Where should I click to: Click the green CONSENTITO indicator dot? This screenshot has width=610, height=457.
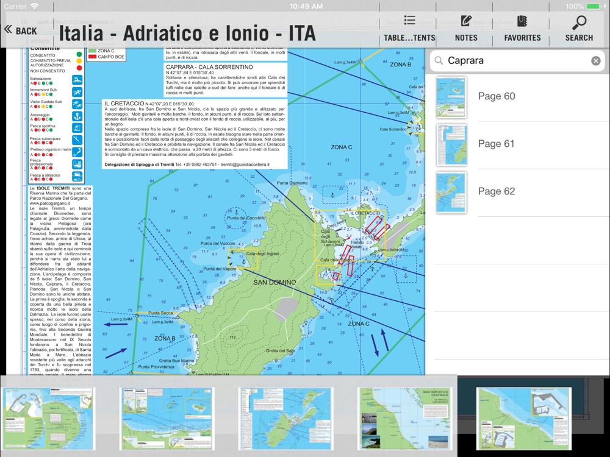(x=79, y=55)
